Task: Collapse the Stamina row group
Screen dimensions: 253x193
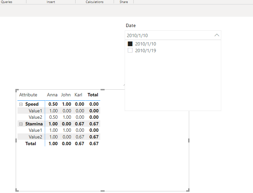Action: (x=21, y=124)
